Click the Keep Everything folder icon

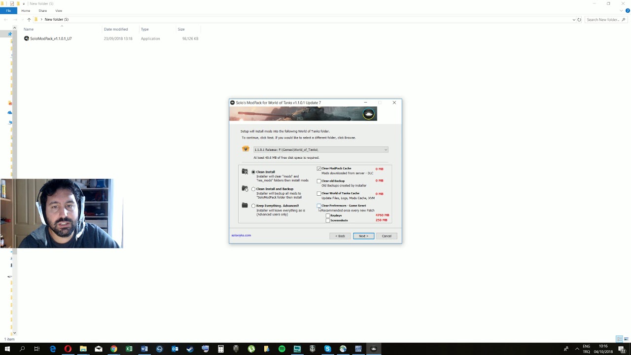click(245, 205)
